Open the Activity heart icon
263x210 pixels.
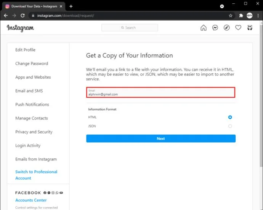click(238, 28)
